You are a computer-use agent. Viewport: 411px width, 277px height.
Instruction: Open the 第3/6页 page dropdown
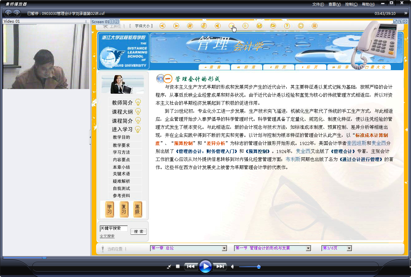tap(349, 248)
